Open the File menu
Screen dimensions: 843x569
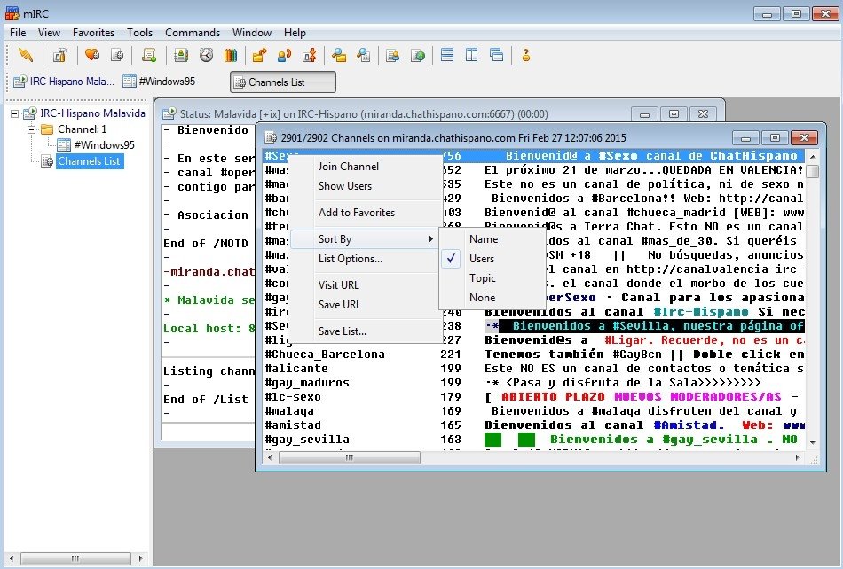[18, 33]
